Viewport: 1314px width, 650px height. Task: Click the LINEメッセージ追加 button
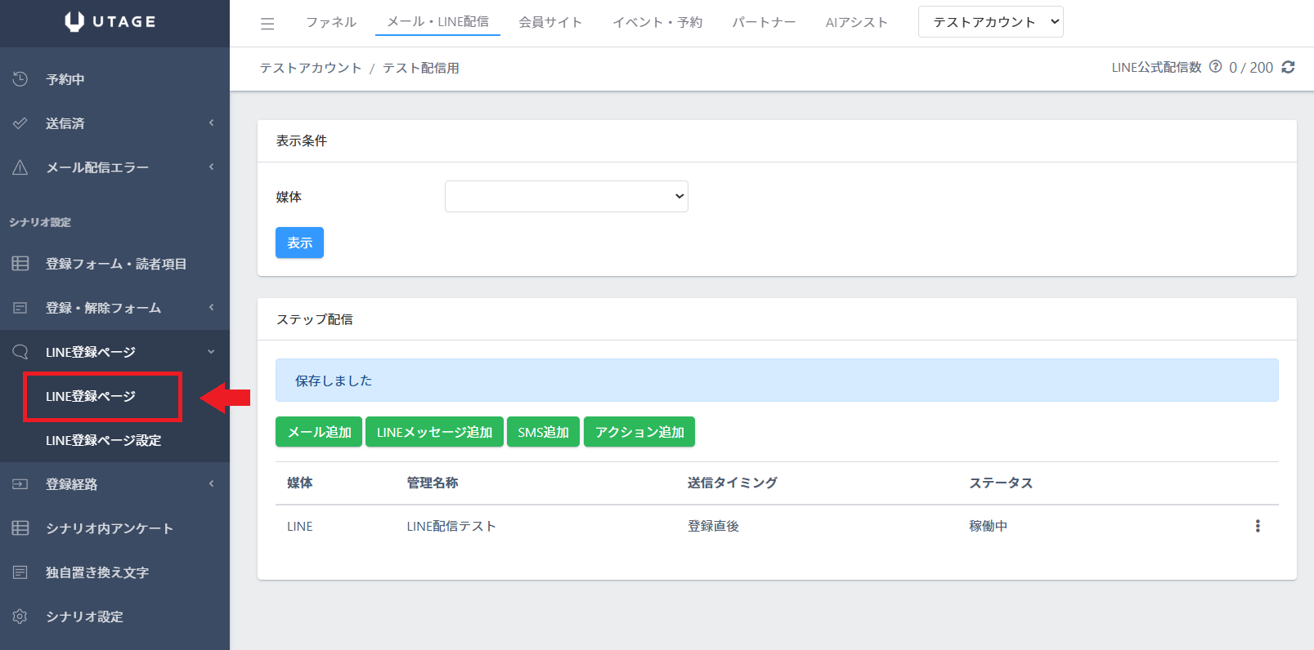click(x=434, y=432)
